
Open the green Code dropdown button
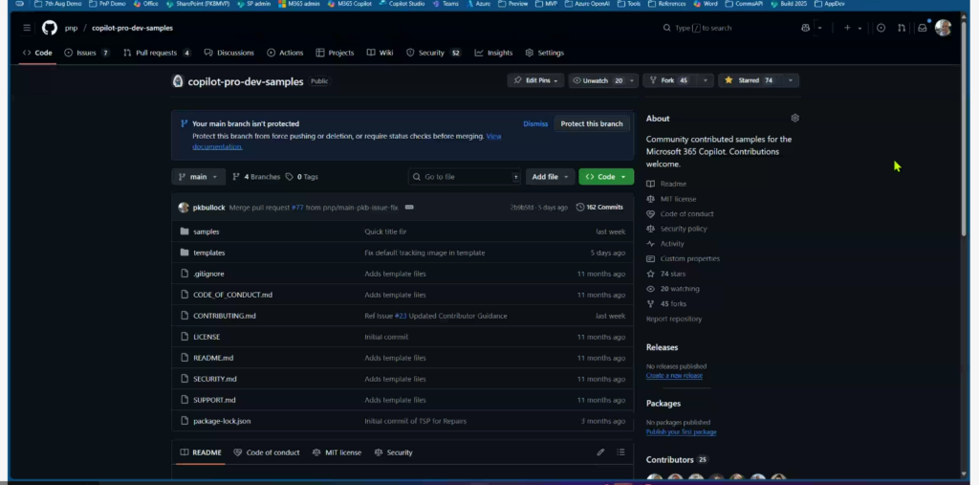pyautogui.click(x=605, y=177)
